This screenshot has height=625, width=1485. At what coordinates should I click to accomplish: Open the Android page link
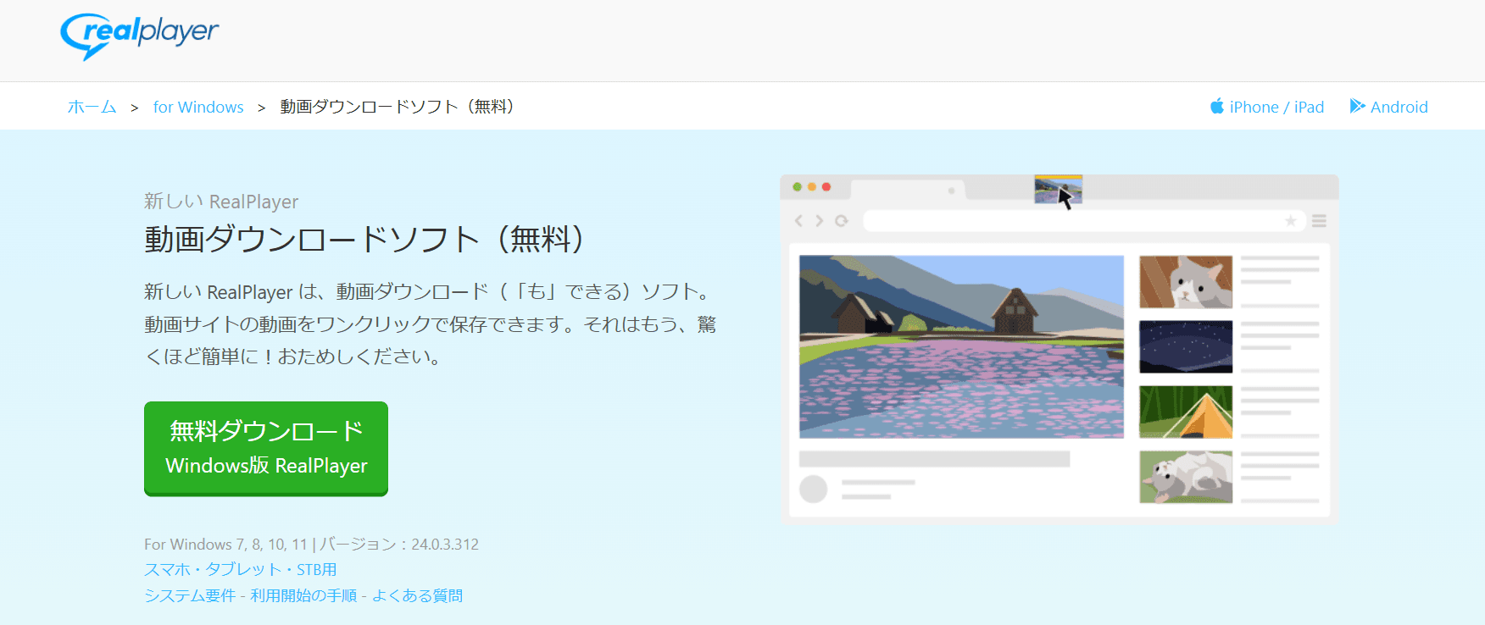1399,108
